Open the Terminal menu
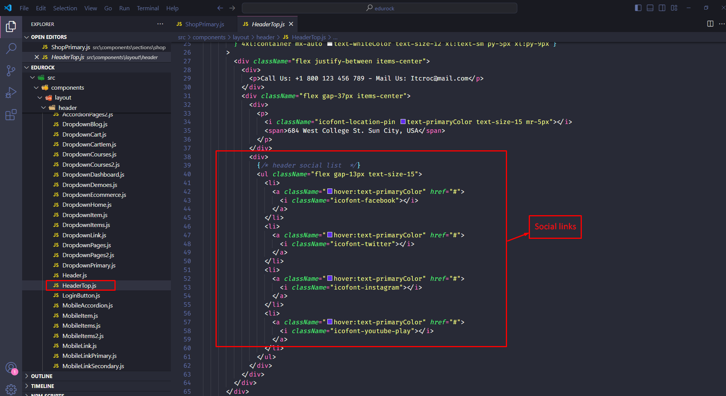Image resolution: width=726 pixels, height=396 pixels. click(148, 8)
